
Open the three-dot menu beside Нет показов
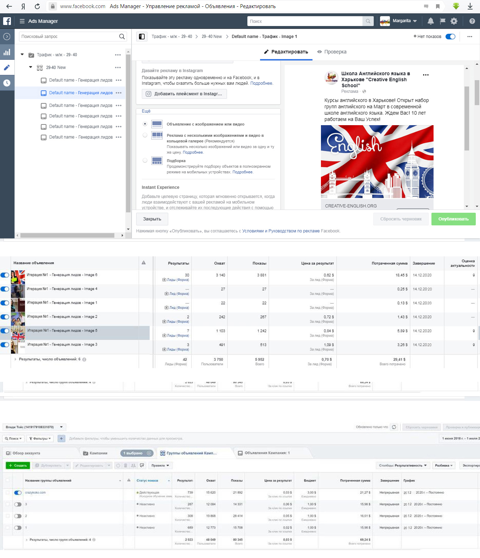470,37
